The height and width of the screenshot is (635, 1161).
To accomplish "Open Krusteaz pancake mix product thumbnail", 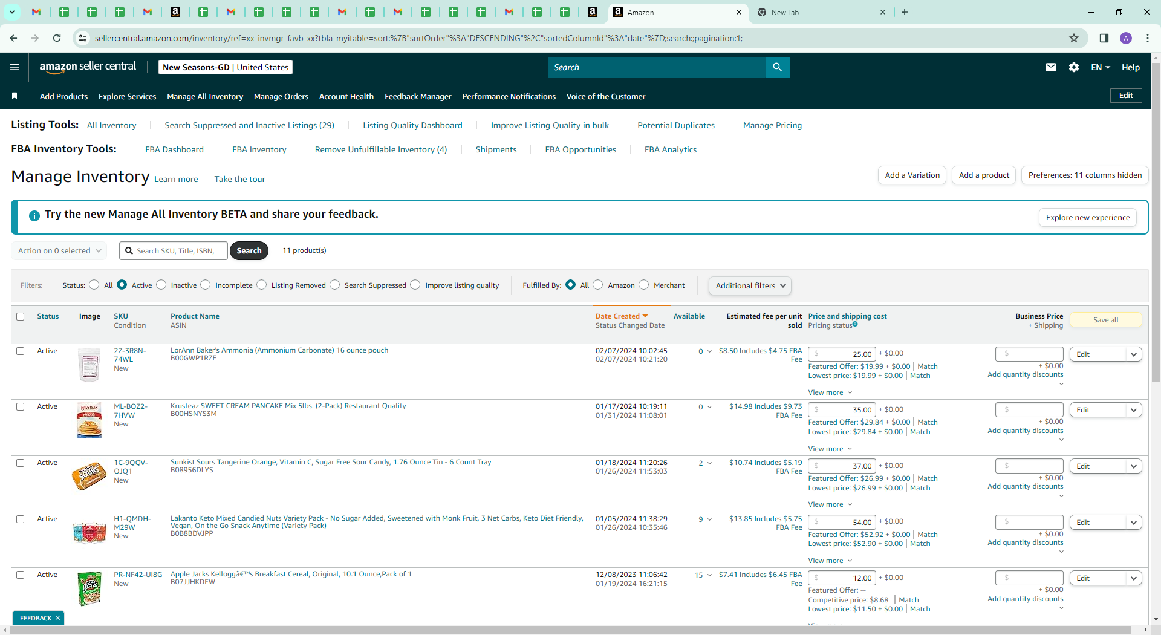I will (89, 420).
